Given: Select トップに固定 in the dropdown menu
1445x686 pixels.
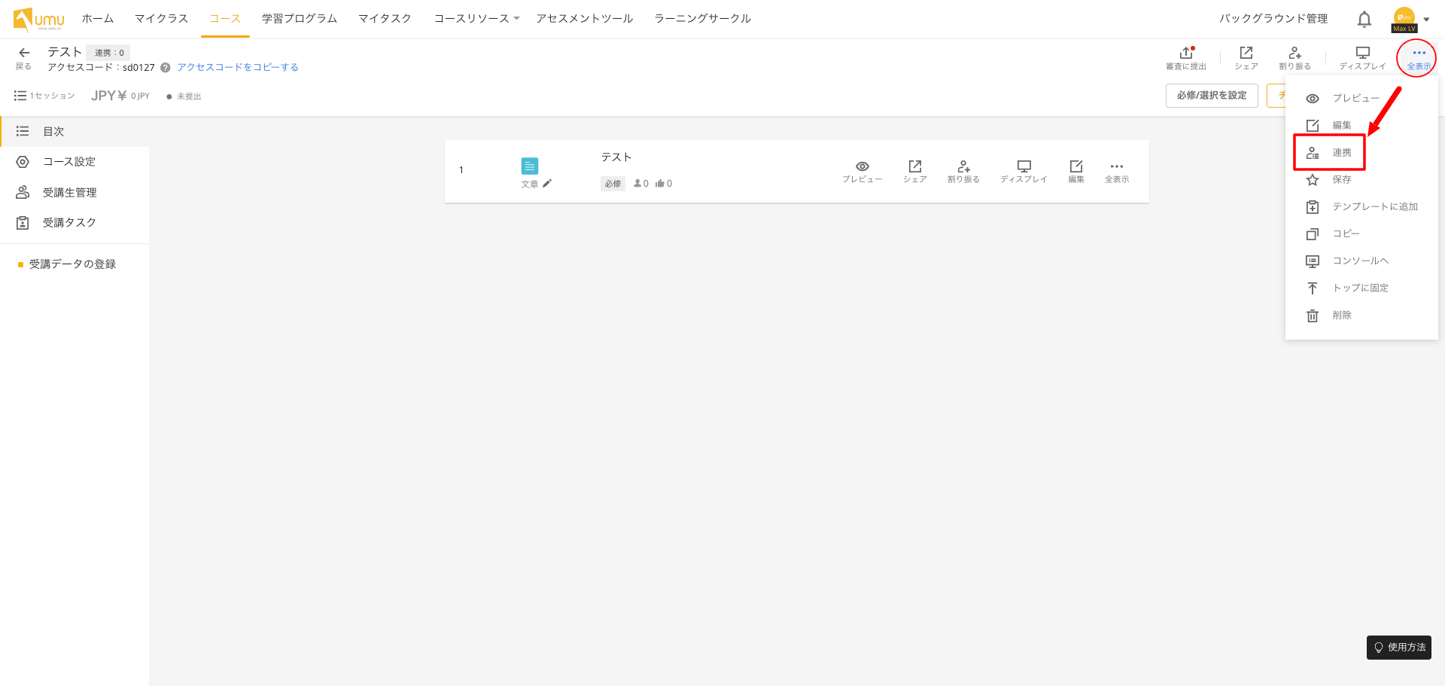Looking at the screenshot, I should tap(1361, 288).
